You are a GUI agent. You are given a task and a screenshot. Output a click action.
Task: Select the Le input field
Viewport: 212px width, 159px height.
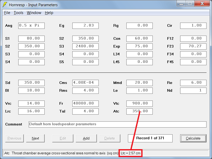pyautogui.click(x=139, y=90)
